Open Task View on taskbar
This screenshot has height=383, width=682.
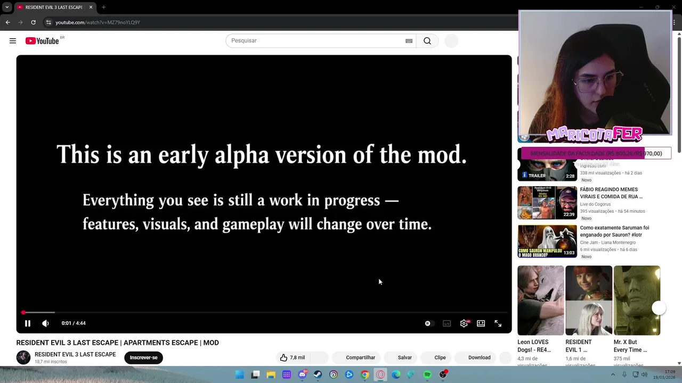(x=255, y=374)
